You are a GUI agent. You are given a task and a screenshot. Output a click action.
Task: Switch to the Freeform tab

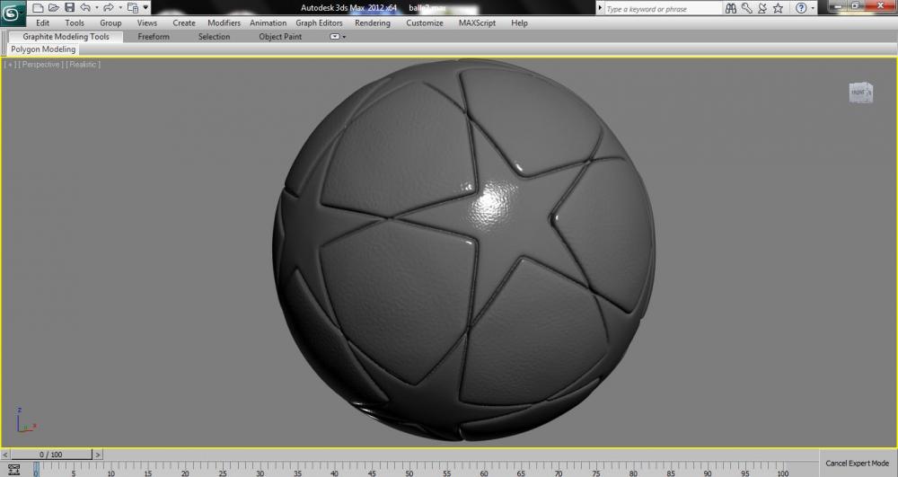click(x=154, y=37)
